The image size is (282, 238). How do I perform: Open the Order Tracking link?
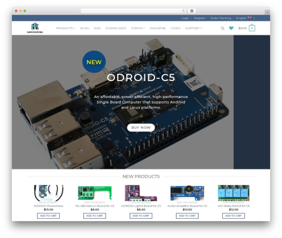tap(221, 18)
